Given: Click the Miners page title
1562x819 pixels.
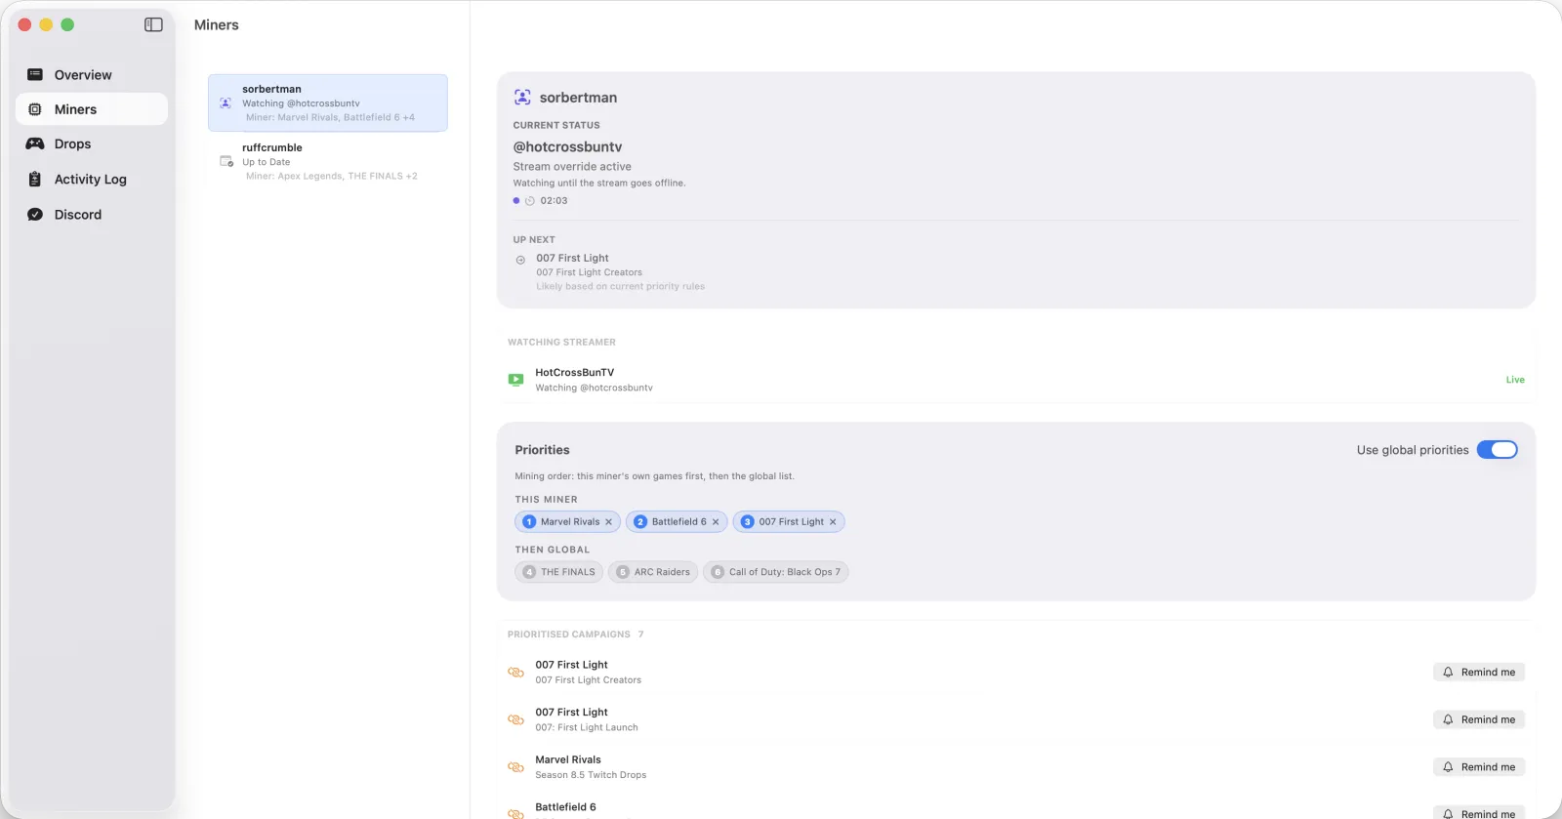Looking at the screenshot, I should (217, 24).
